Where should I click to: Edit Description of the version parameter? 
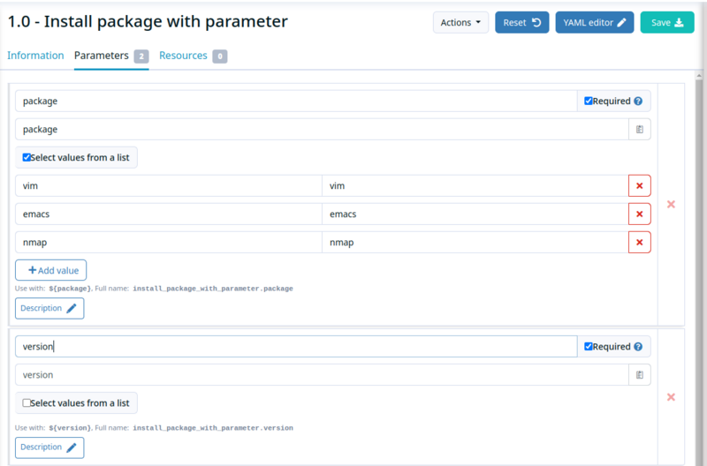[49, 447]
